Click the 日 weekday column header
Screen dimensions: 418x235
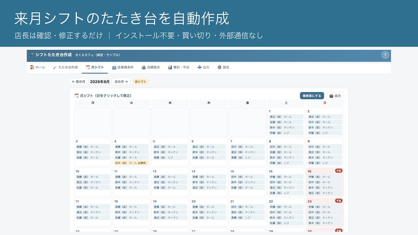[325, 103]
